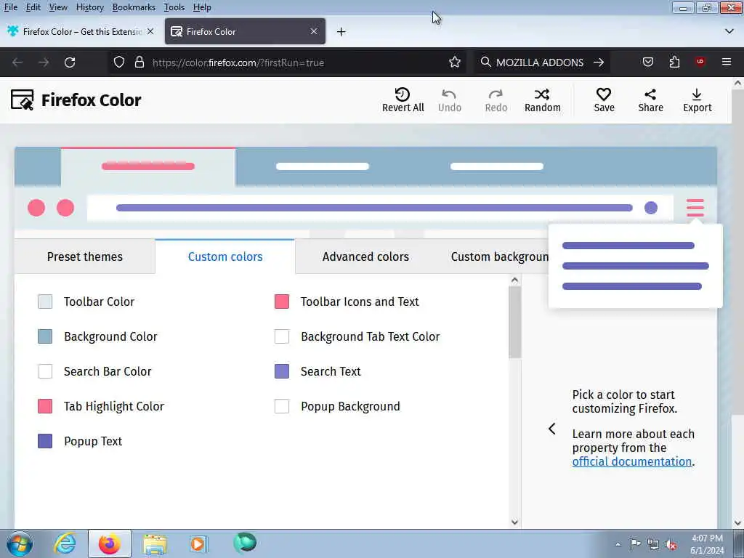
Task: Open the Custom backgrounds tab
Action: [499, 256]
